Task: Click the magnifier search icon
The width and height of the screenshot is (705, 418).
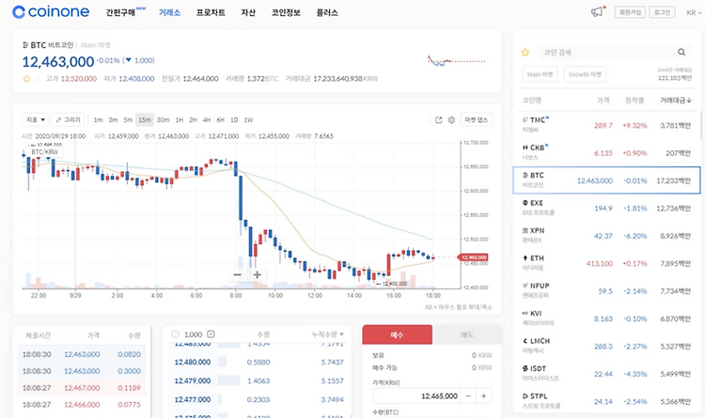Action: coord(681,53)
